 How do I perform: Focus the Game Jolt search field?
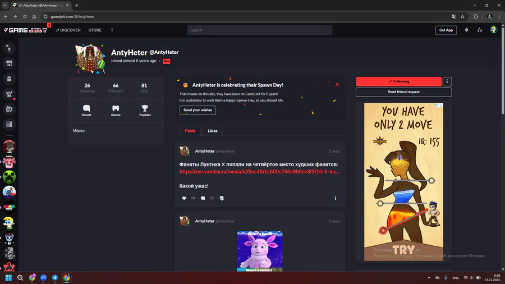(260, 30)
